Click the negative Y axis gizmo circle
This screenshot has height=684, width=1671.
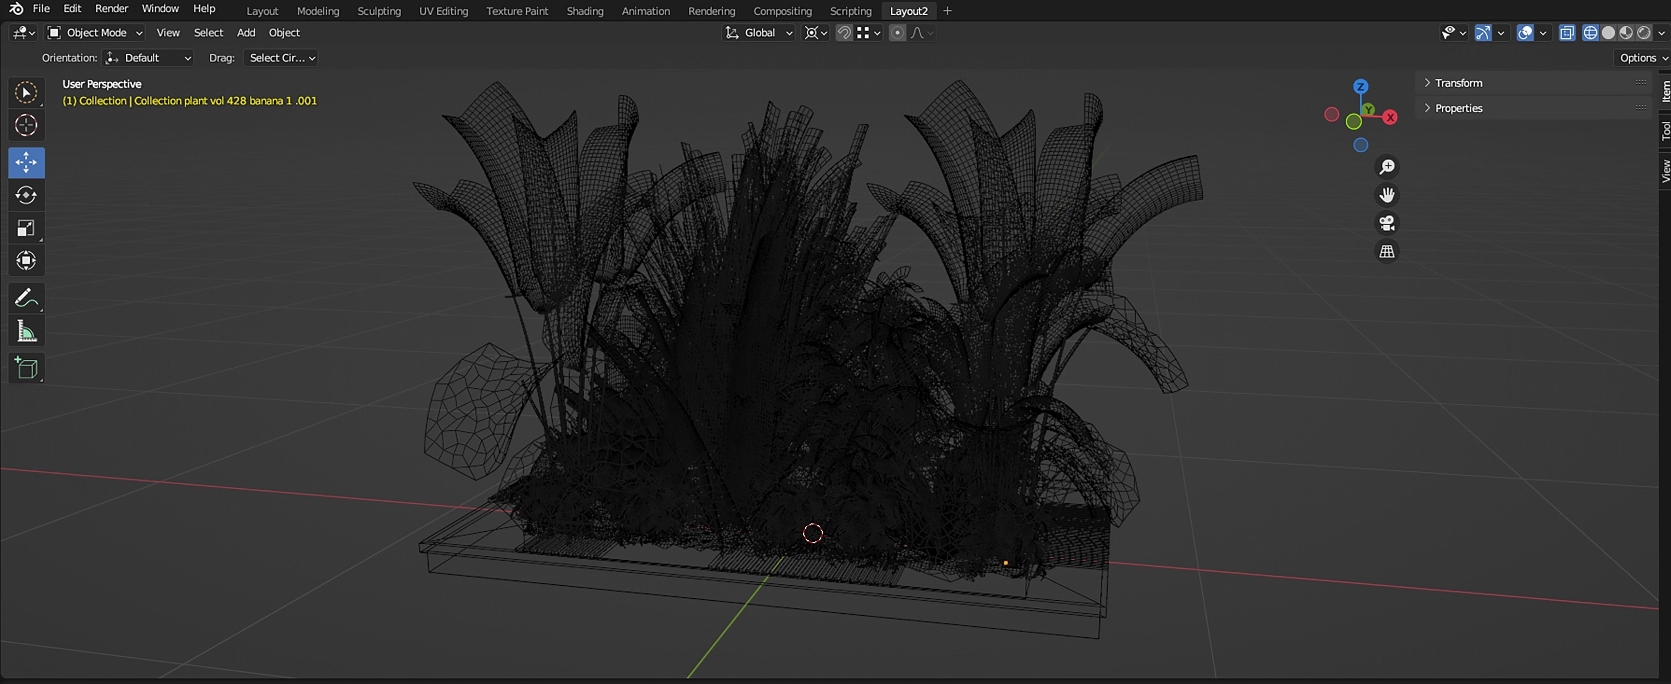click(x=1354, y=121)
